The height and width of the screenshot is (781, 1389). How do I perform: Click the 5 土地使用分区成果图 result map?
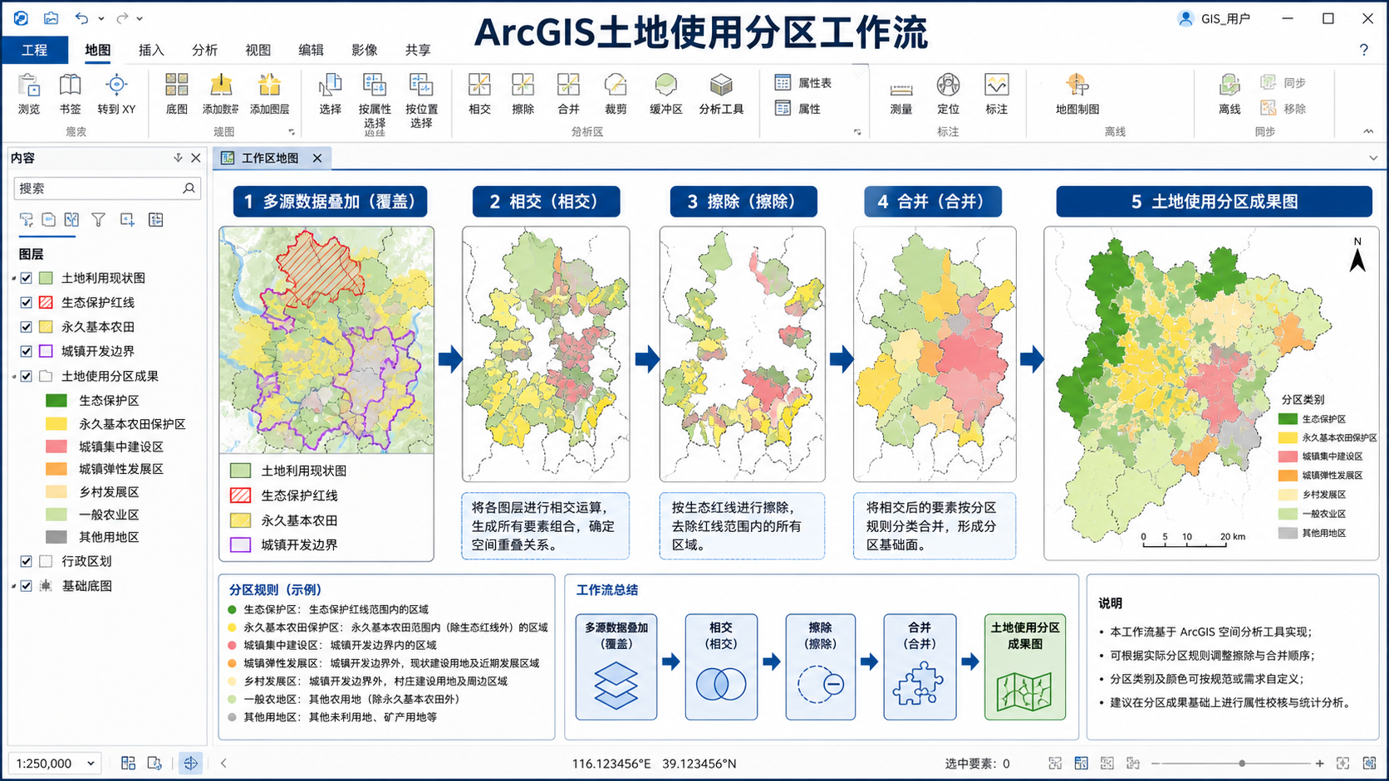[1212, 393]
